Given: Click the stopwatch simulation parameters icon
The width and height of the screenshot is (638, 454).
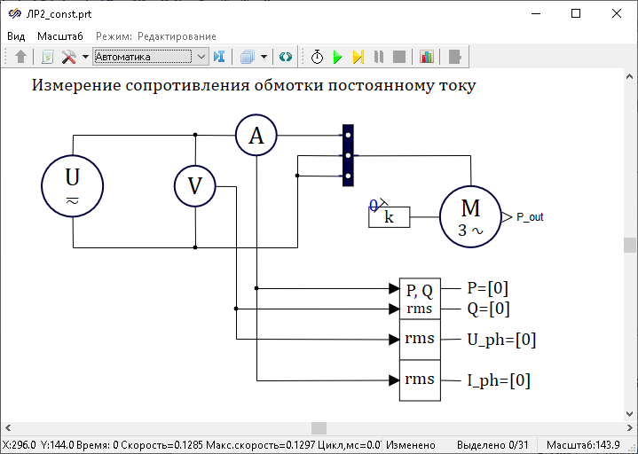Looking at the screenshot, I should [x=318, y=57].
